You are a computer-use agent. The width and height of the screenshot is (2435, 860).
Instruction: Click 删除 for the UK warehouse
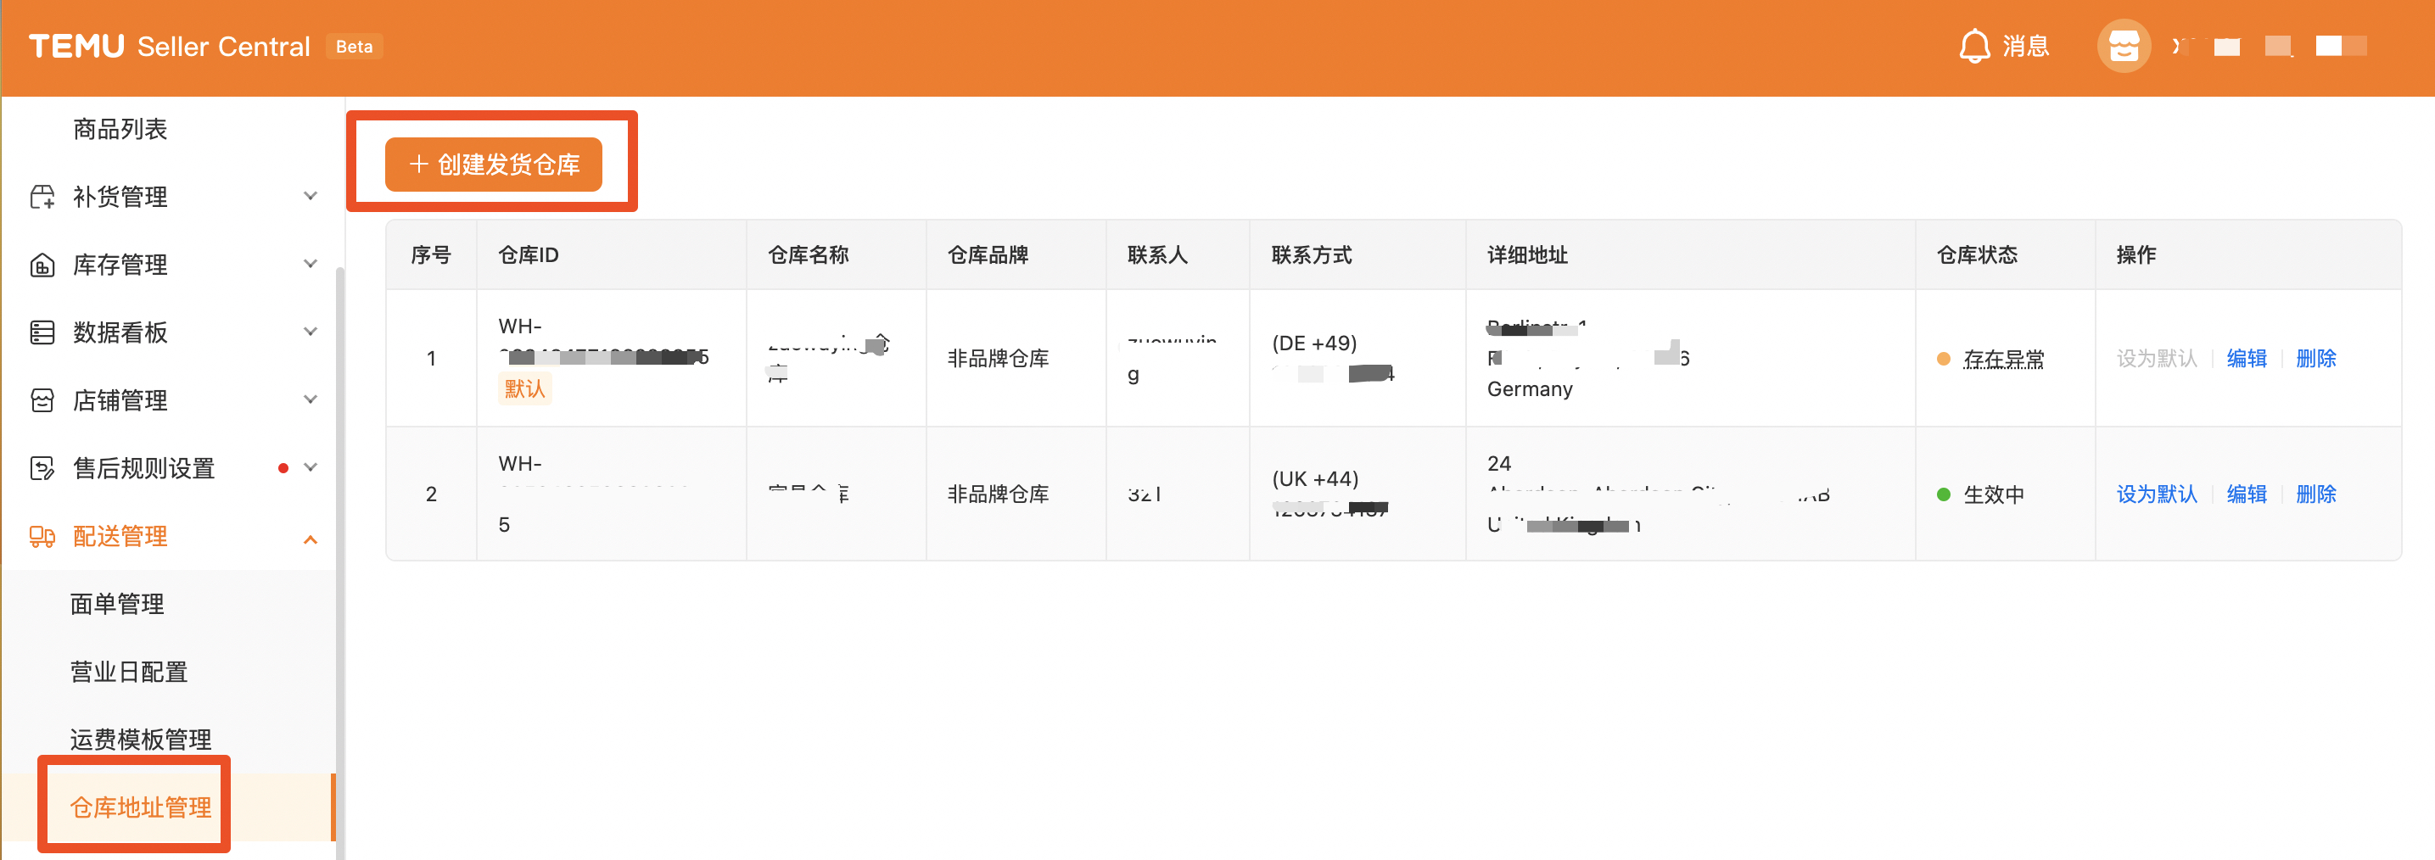coord(2316,494)
